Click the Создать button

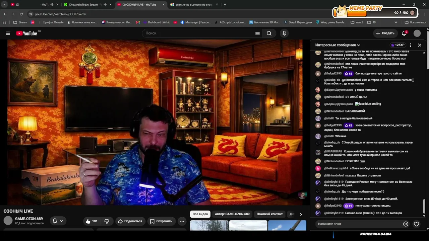pos(385,33)
